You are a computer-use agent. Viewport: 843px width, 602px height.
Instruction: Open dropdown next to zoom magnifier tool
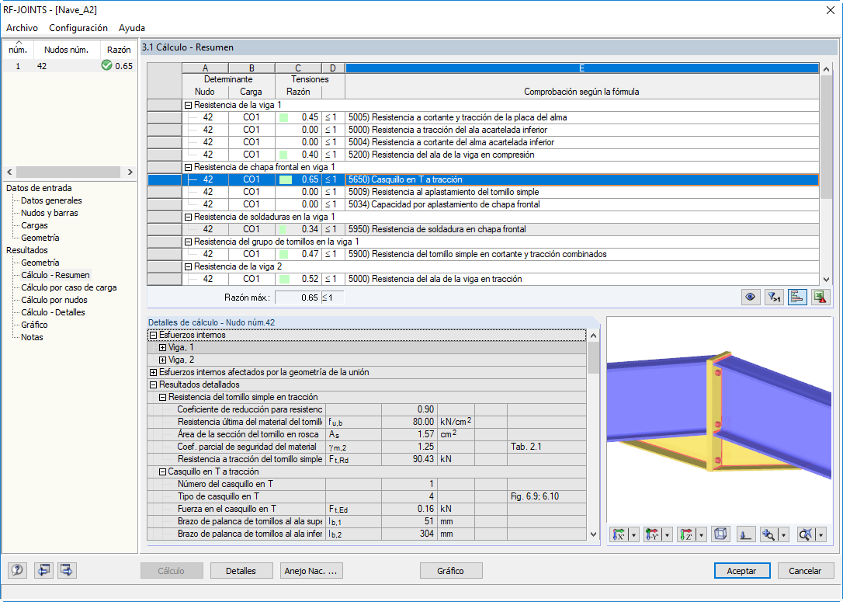[x=784, y=534]
